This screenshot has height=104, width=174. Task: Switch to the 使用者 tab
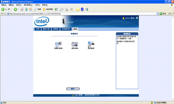point(55,29)
